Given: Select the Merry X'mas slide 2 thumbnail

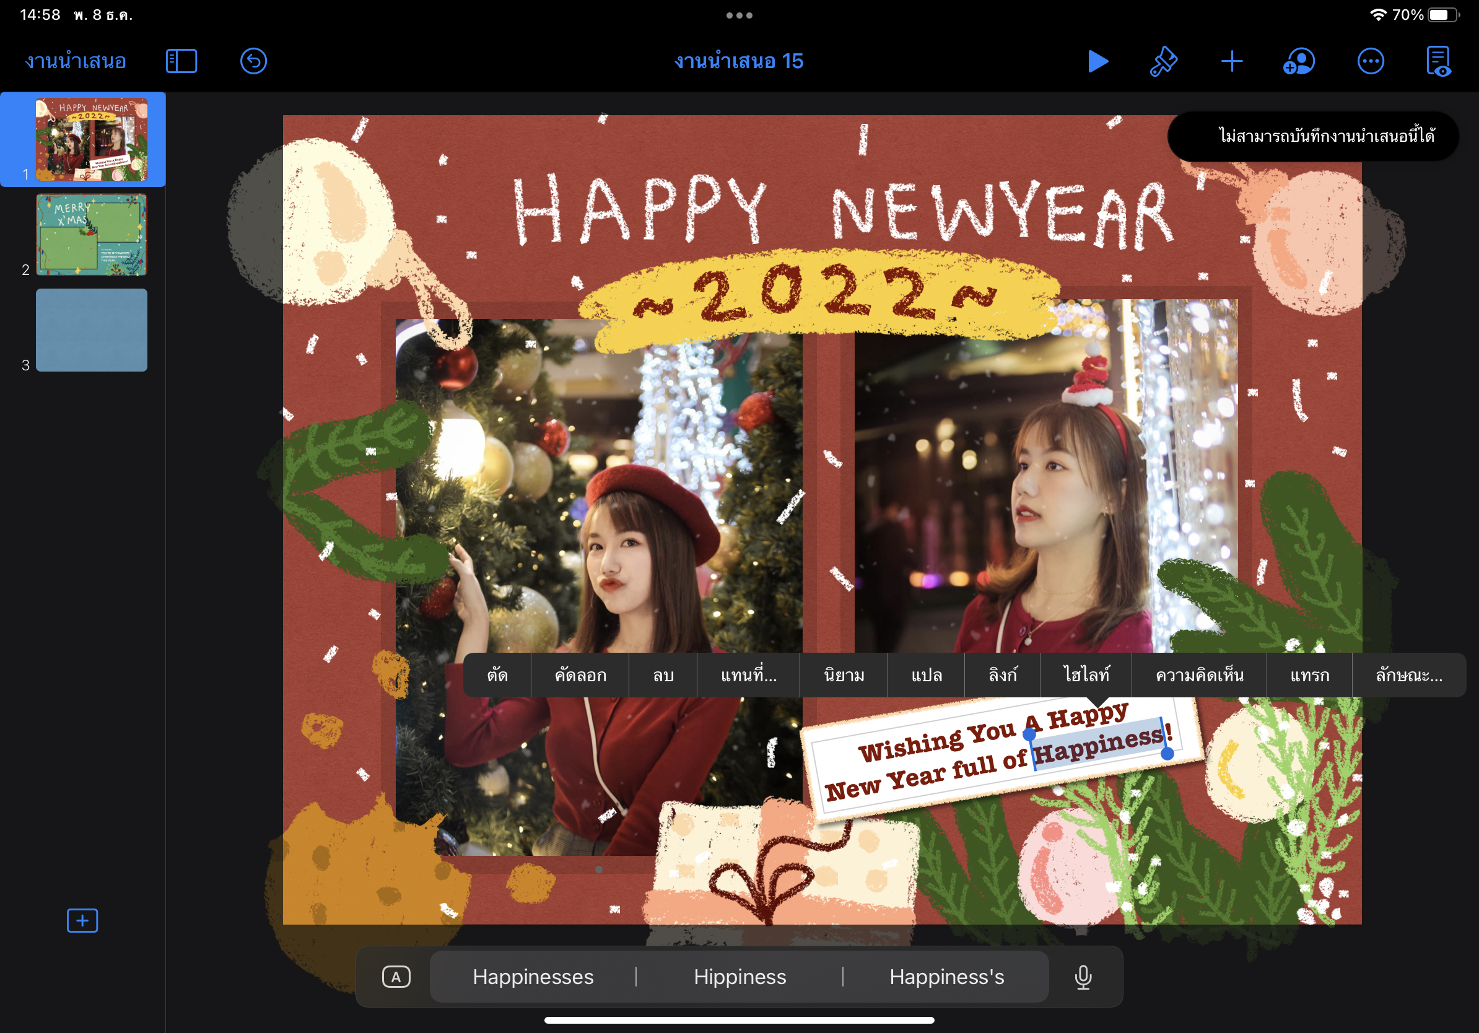Looking at the screenshot, I should pyautogui.click(x=92, y=235).
